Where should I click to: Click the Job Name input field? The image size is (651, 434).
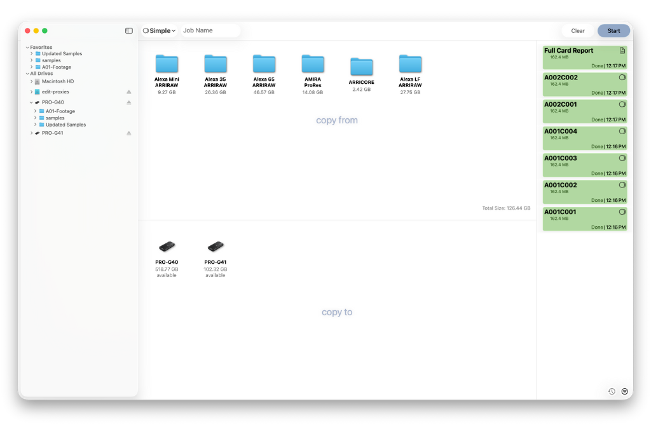click(210, 31)
